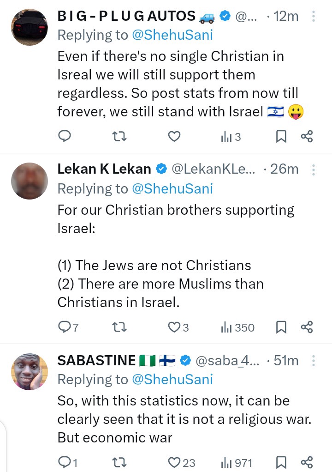Viewport: 332px width, 472px height.
Task: Open SABASTINE's profile from display name
Action: [x=96, y=361]
